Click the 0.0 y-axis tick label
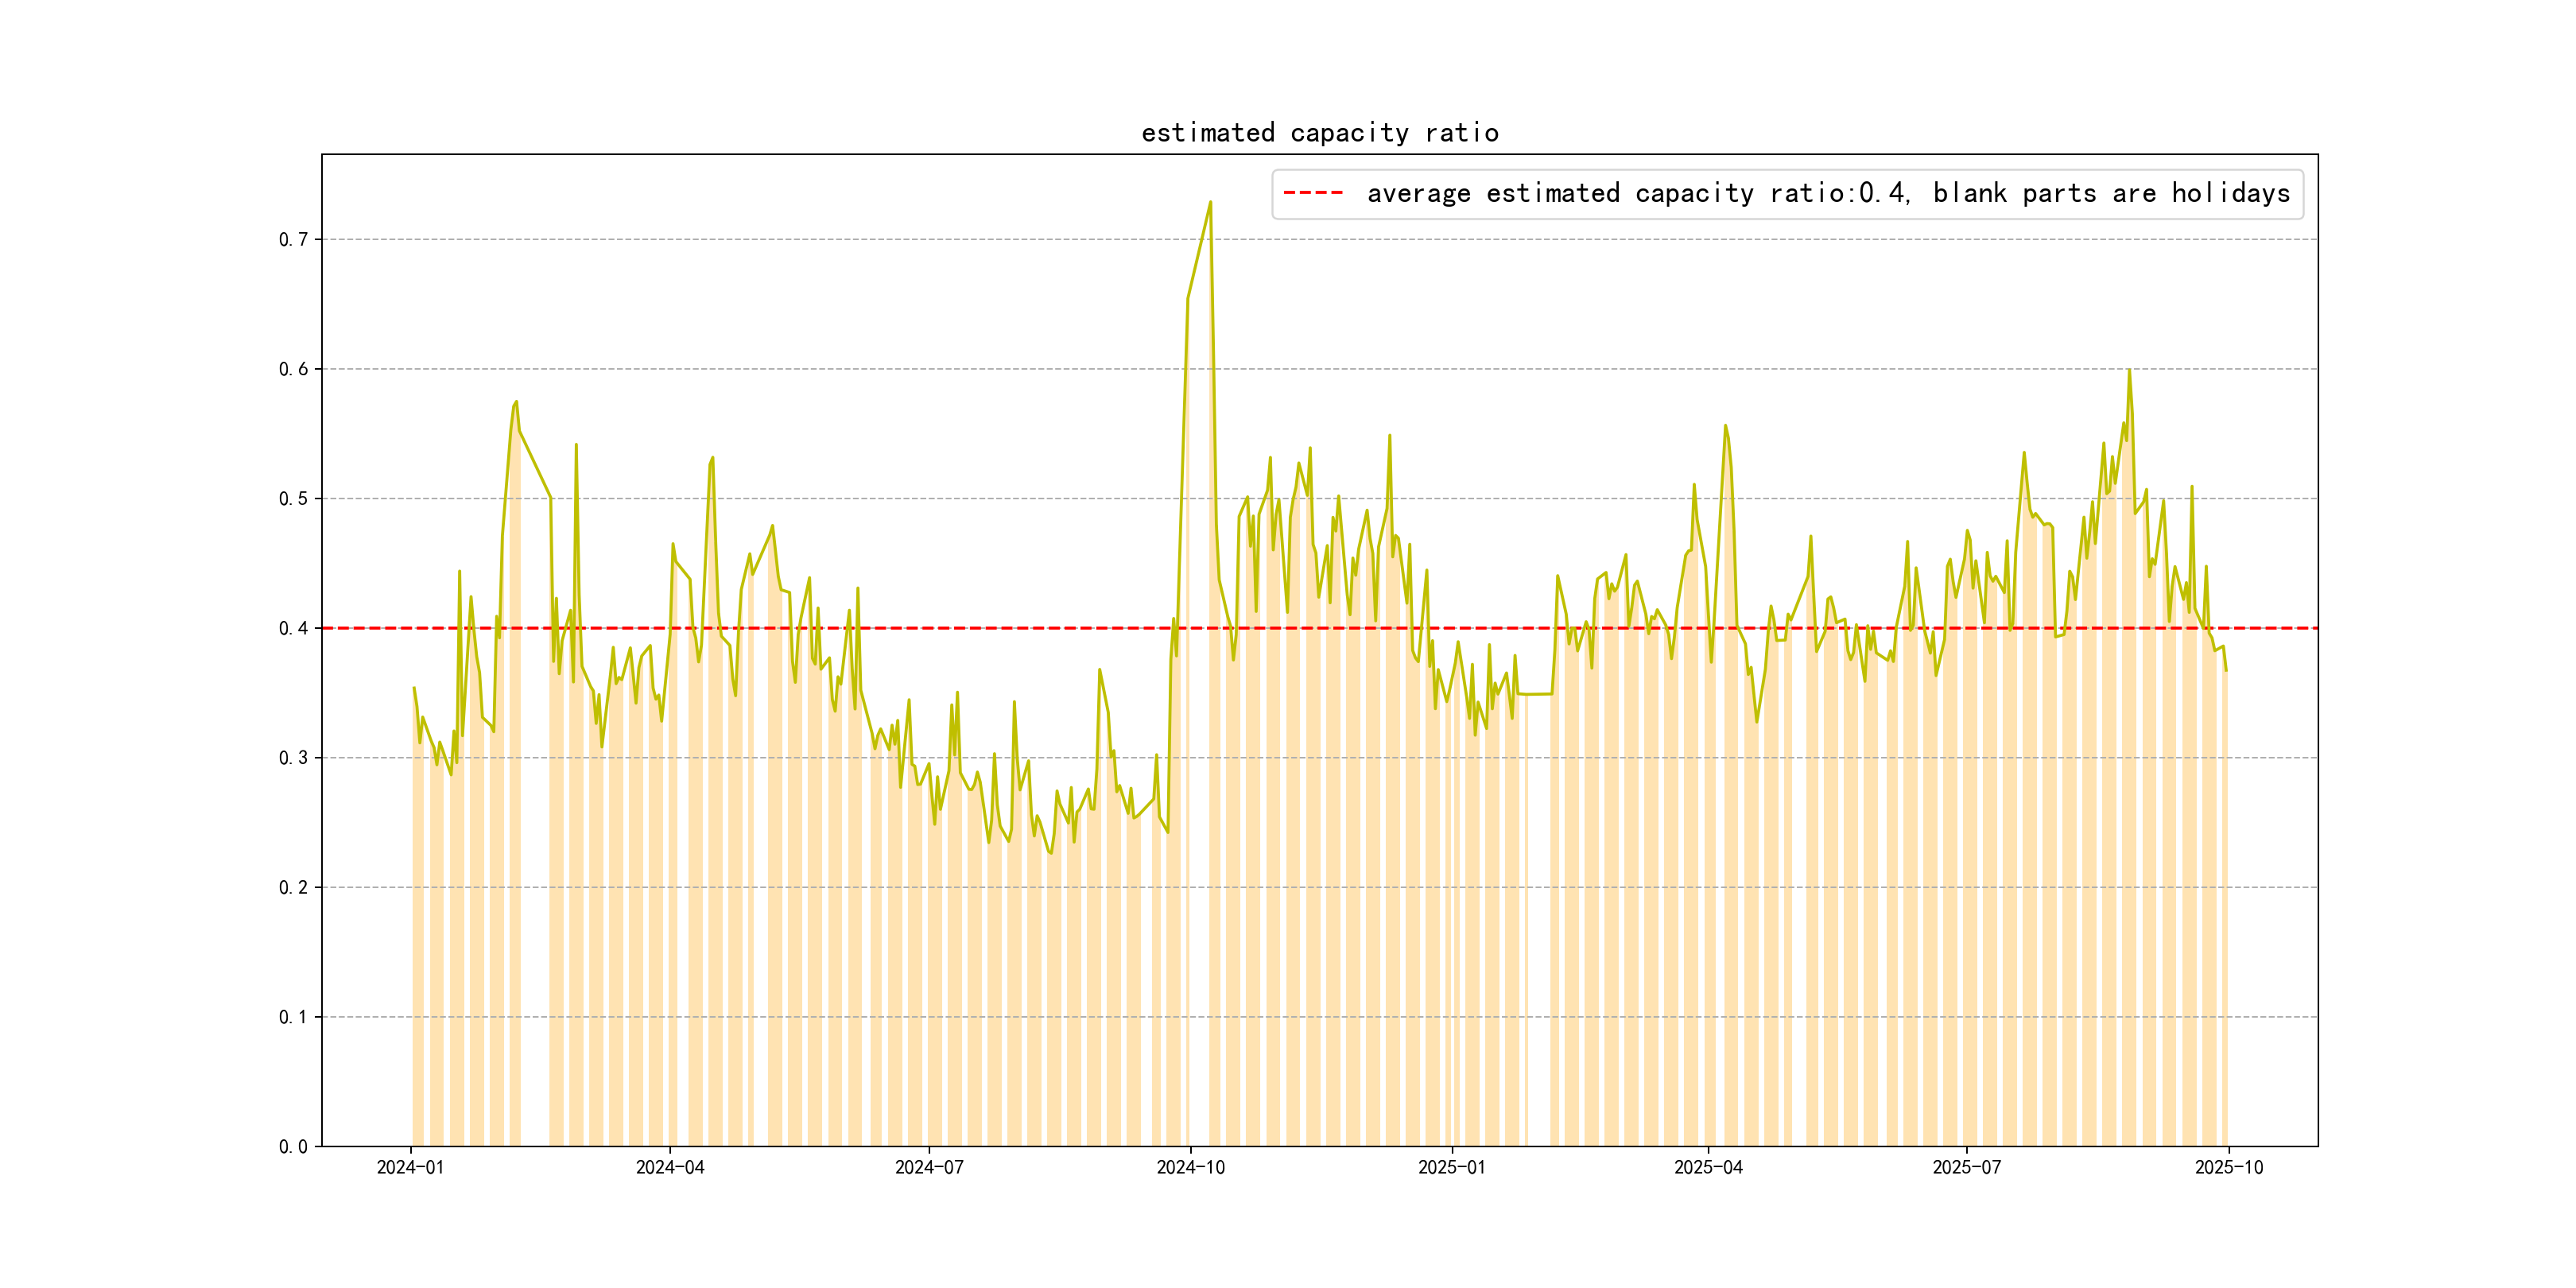This screenshot has height=1288, width=2576. [293, 1146]
